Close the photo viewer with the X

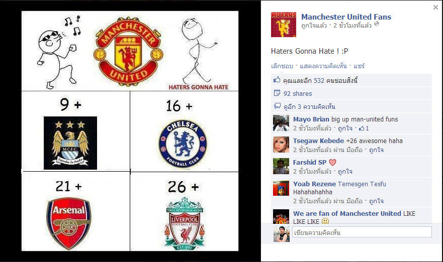pyautogui.click(x=435, y=8)
